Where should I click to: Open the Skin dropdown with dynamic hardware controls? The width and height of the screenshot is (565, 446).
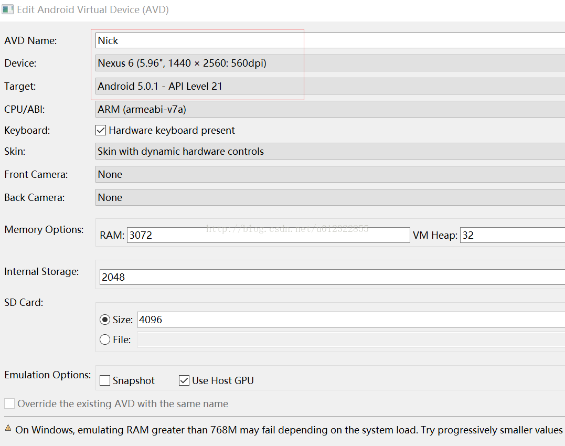(330, 151)
